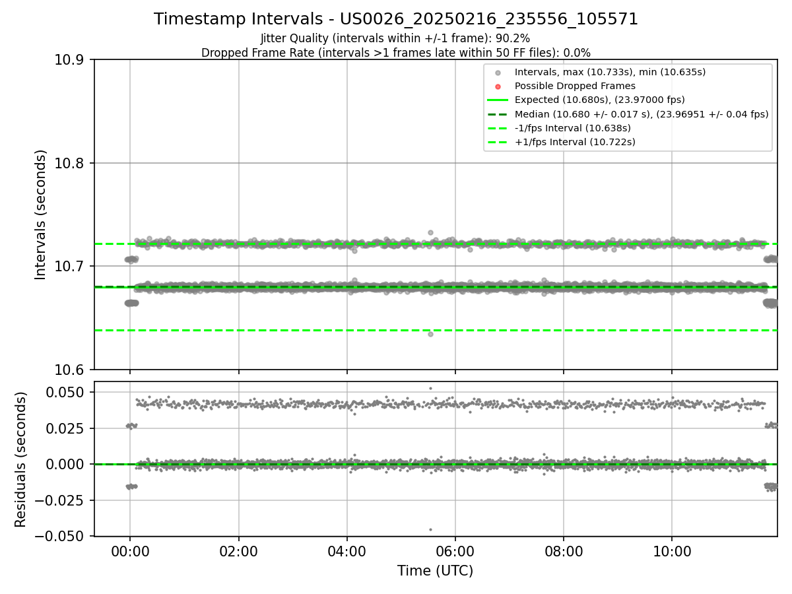Click the gray dot marker for Intervals in the legend
The height and width of the screenshot is (594, 792).
click(498, 73)
